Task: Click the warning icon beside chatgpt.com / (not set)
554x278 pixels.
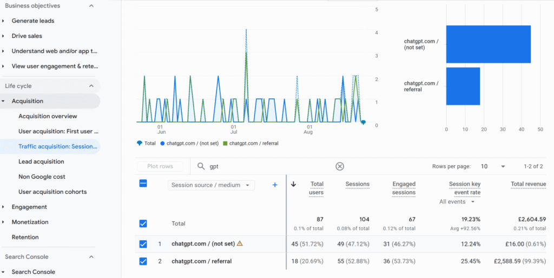Action: click(x=240, y=243)
